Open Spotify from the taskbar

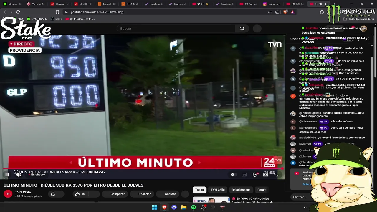(194, 207)
